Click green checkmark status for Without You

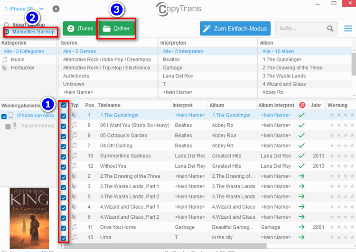click(301, 166)
